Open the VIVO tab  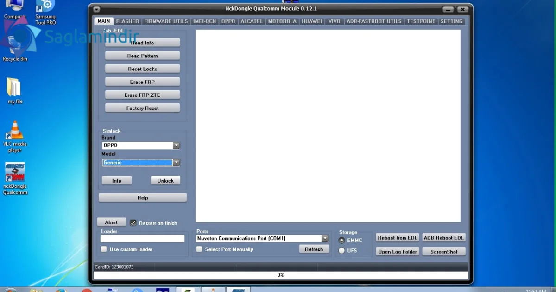tap(334, 21)
